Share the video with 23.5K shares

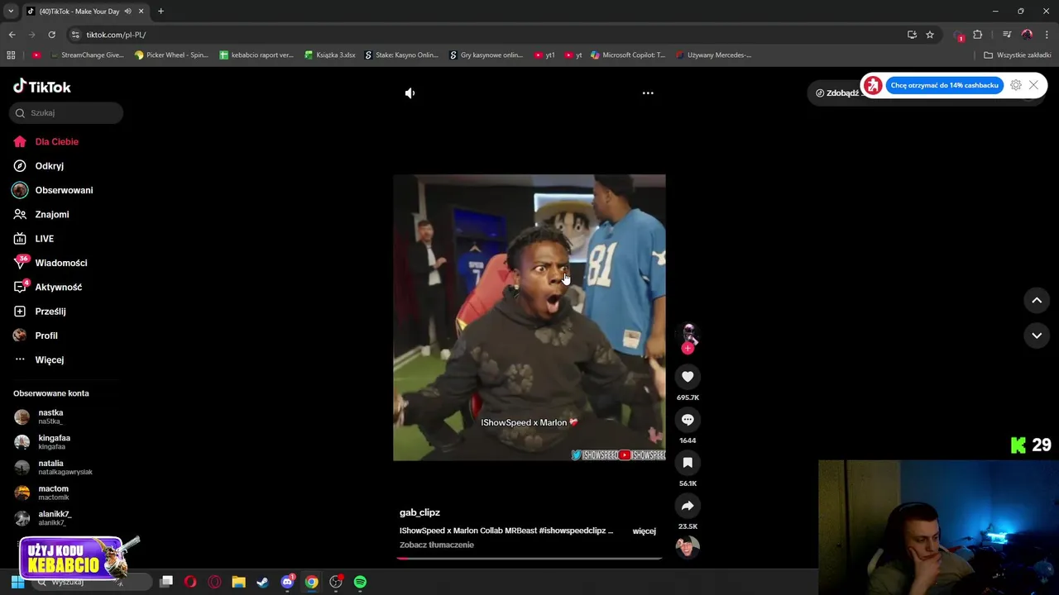688,506
